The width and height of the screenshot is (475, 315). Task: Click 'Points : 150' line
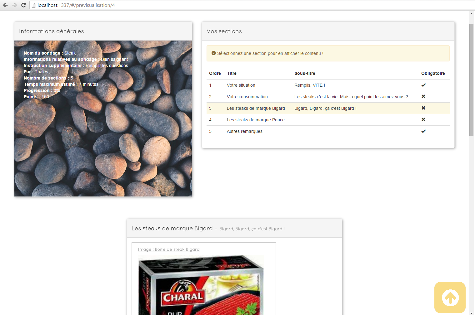click(x=36, y=97)
